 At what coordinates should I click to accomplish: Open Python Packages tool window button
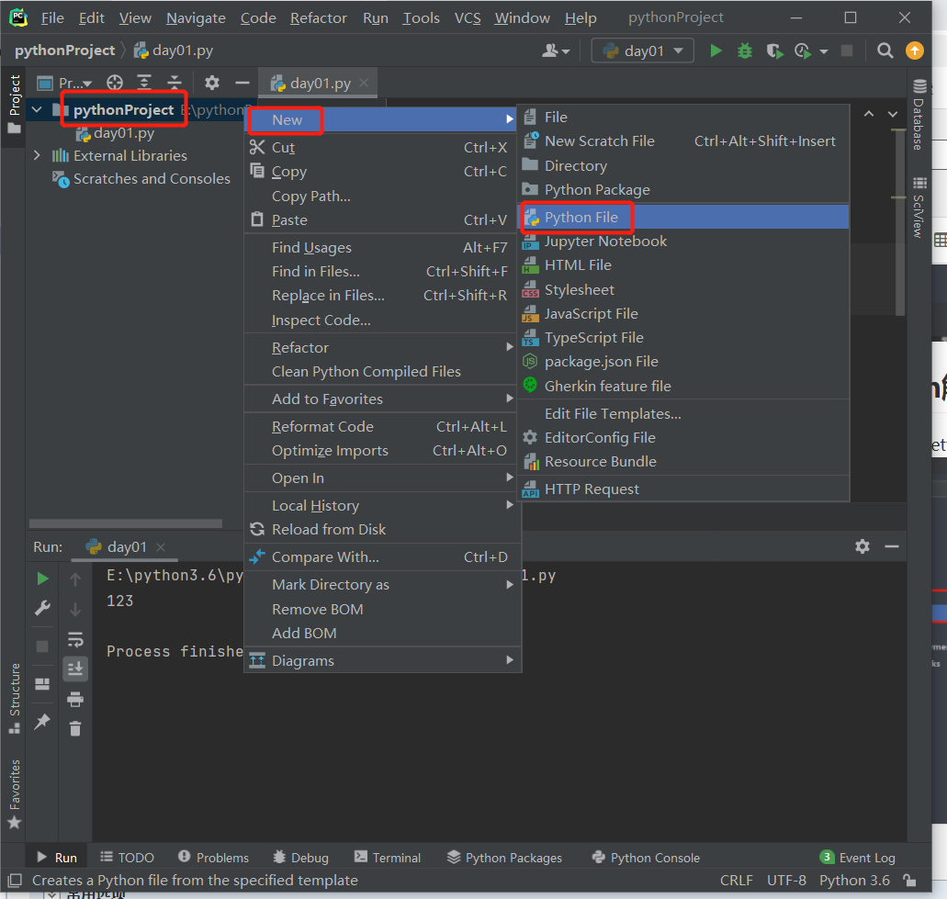tap(504, 858)
